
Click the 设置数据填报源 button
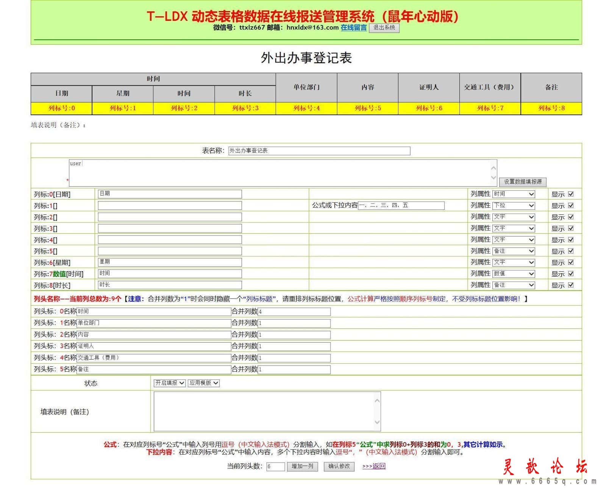(x=523, y=182)
